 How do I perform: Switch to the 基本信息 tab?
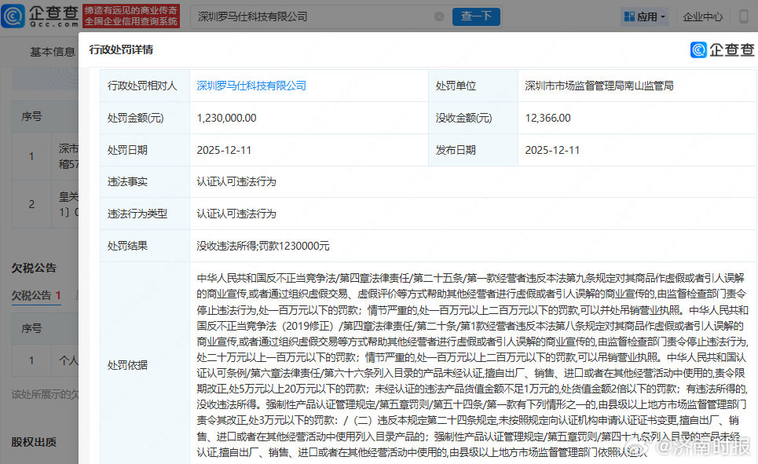click(53, 51)
